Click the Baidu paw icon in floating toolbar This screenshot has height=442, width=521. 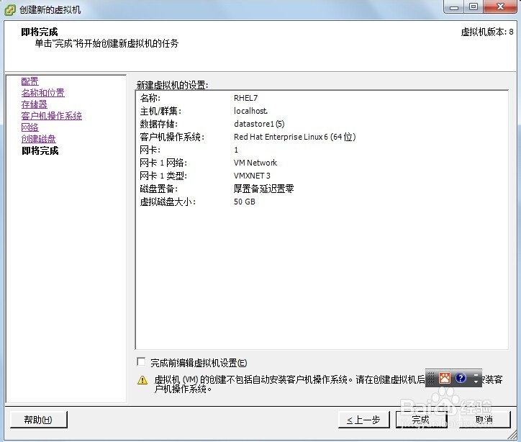tap(445, 378)
